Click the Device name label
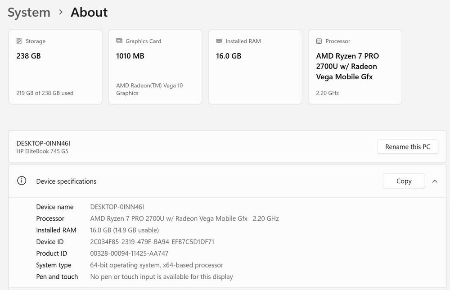The image size is (450, 290). pyautogui.click(x=54, y=207)
